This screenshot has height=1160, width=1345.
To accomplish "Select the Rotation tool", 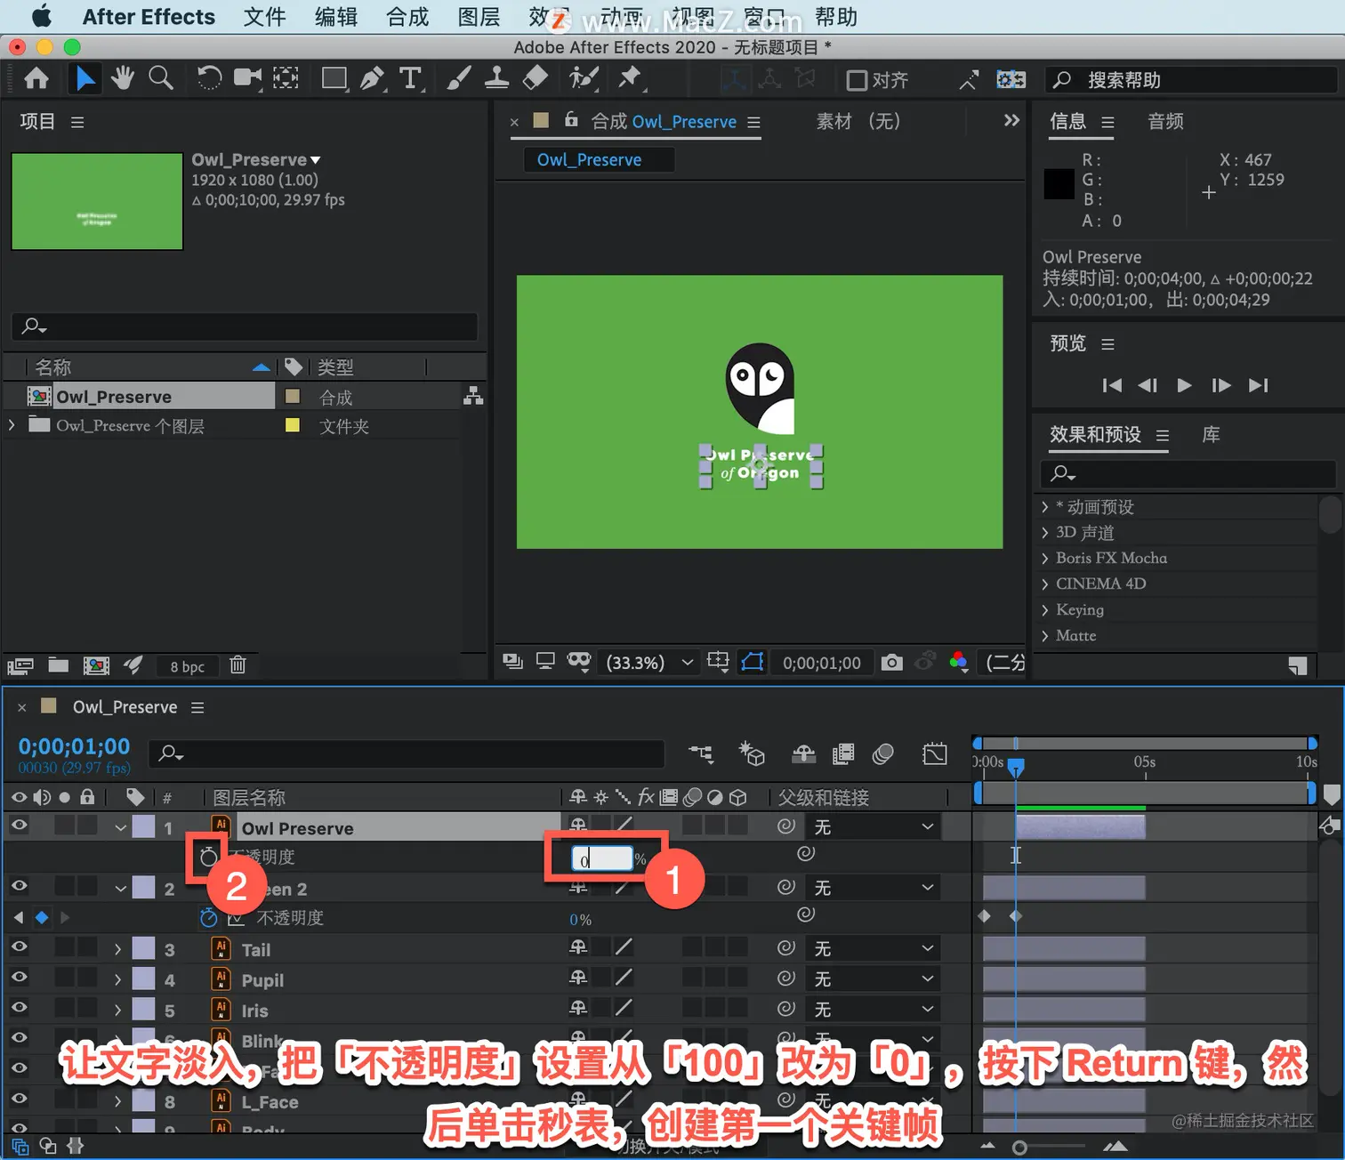I will tap(209, 79).
